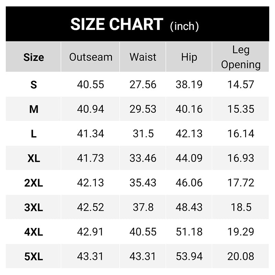This screenshot has width=275, height=275.
Task: Select the XL size row label
Action: [34, 158]
